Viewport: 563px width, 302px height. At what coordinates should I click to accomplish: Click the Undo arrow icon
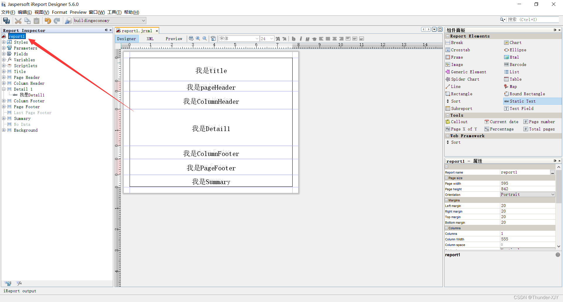pos(48,21)
